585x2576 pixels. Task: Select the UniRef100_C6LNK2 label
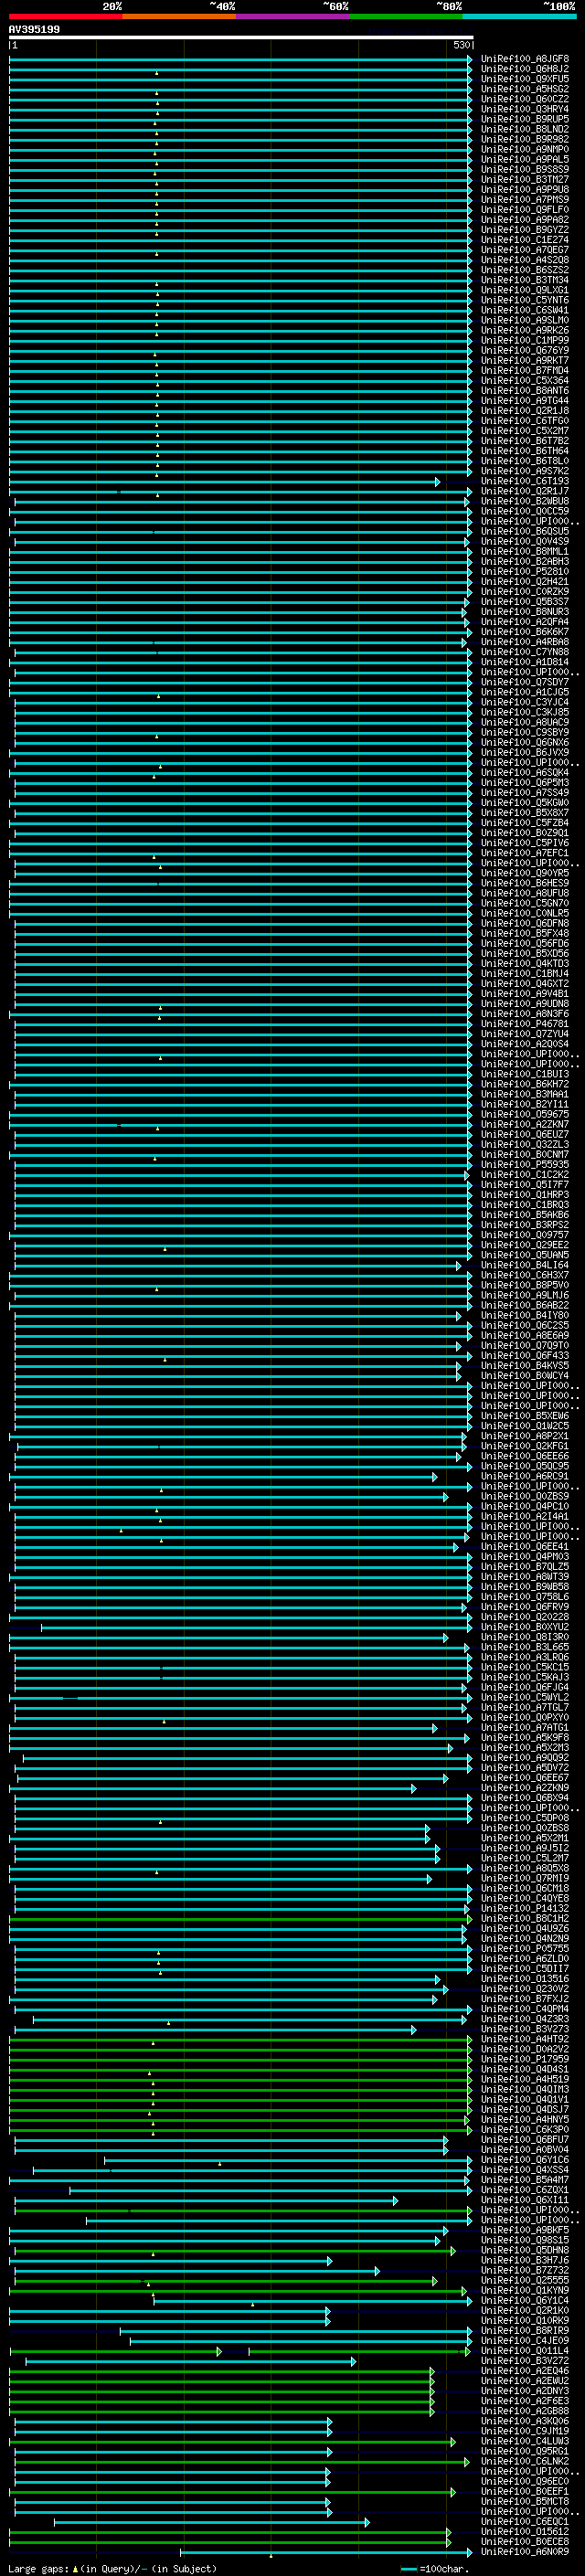pyautogui.click(x=525, y=2461)
